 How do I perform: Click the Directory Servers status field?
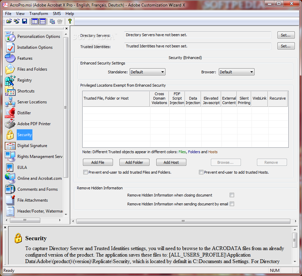point(198,35)
